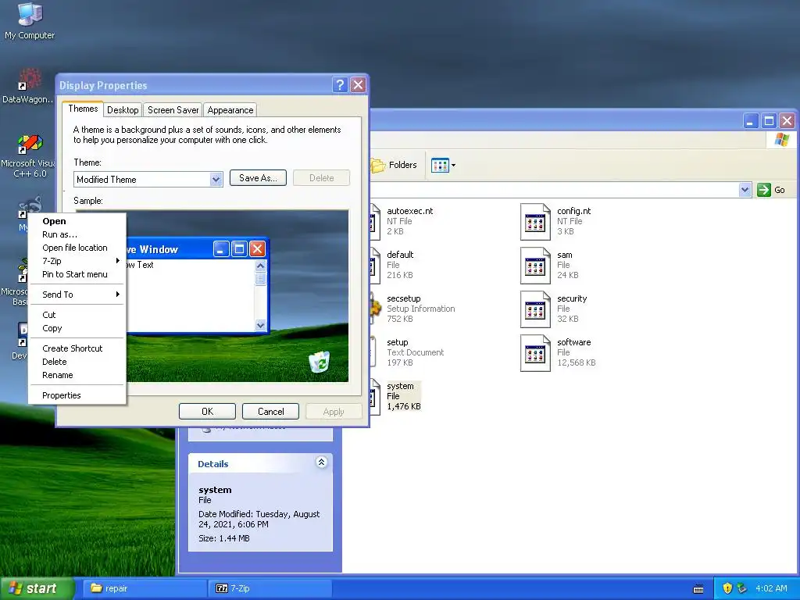Screen dimensions: 800x600
Task: Collapse the Details panel chevron
Action: pos(321,462)
